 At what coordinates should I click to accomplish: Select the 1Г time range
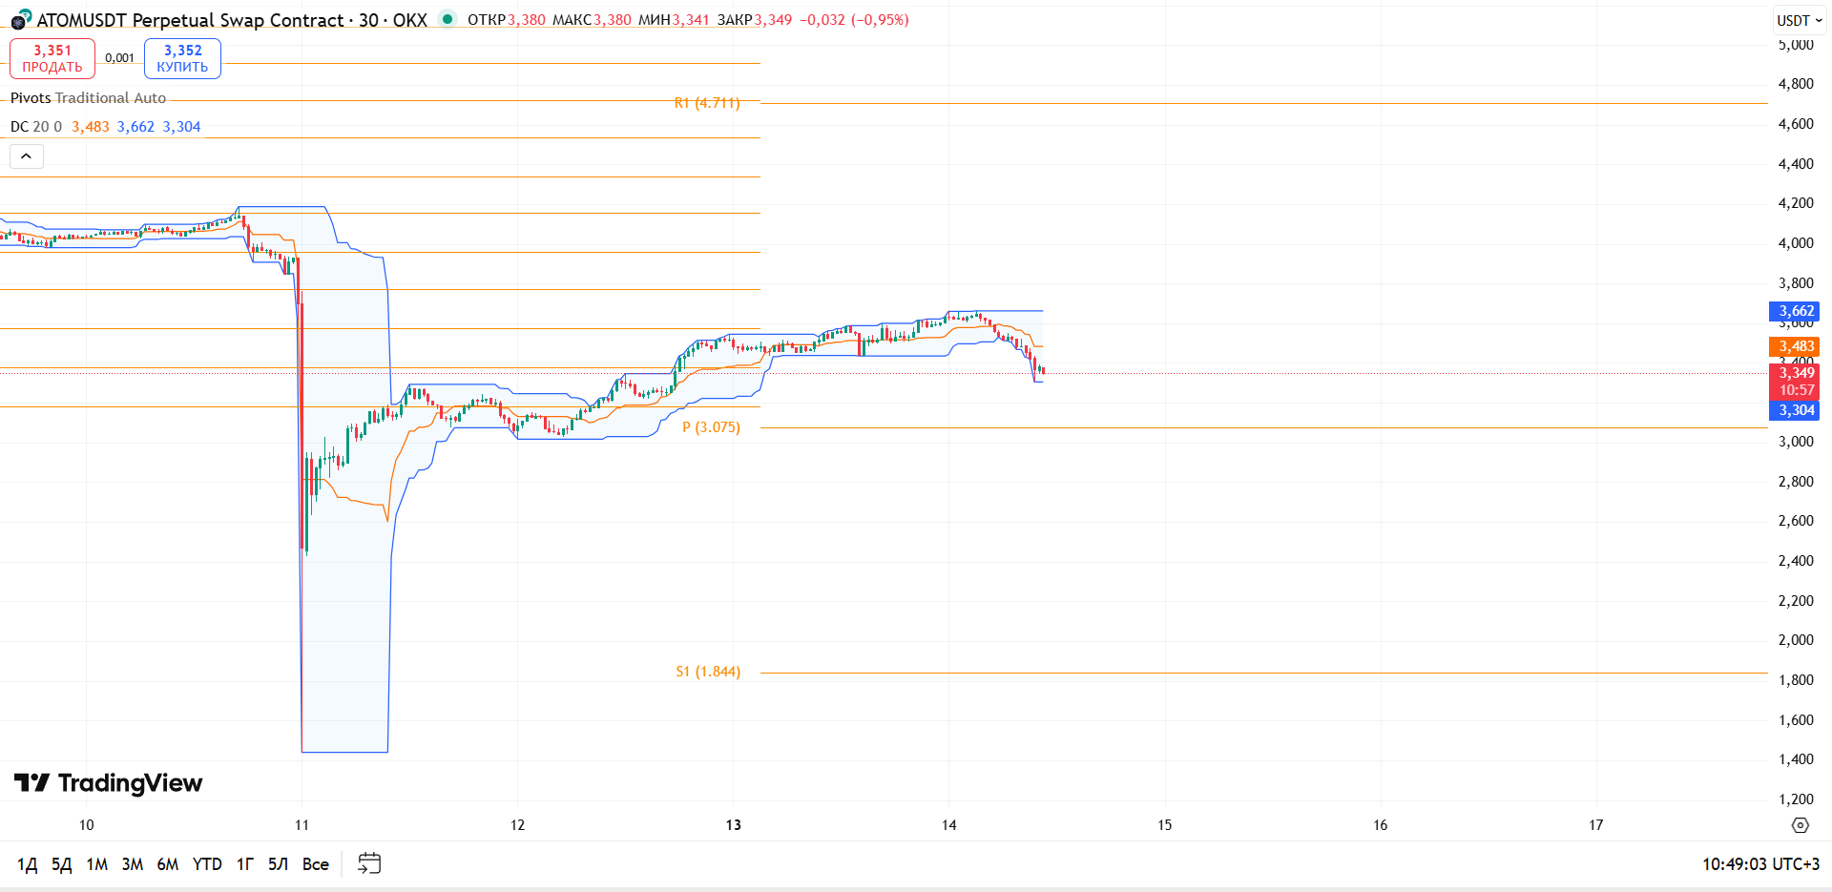coord(245,864)
